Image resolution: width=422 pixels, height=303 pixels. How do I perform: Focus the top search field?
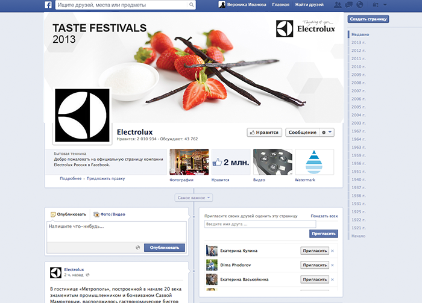pyautogui.click(x=122, y=5)
